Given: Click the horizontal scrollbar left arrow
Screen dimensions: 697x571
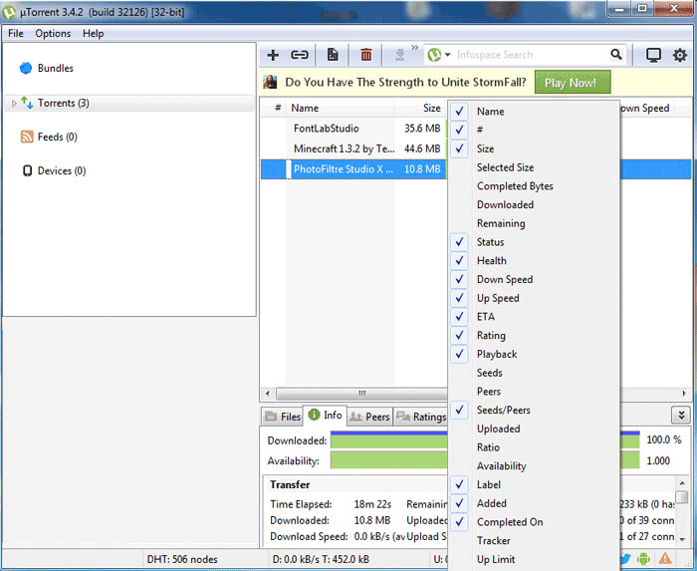Looking at the screenshot, I should (268, 393).
